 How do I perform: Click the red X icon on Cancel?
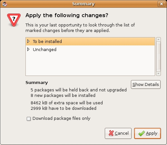111,133
